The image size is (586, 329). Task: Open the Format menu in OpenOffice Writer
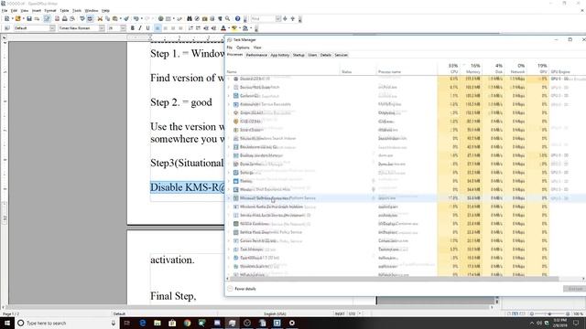point(50,10)
